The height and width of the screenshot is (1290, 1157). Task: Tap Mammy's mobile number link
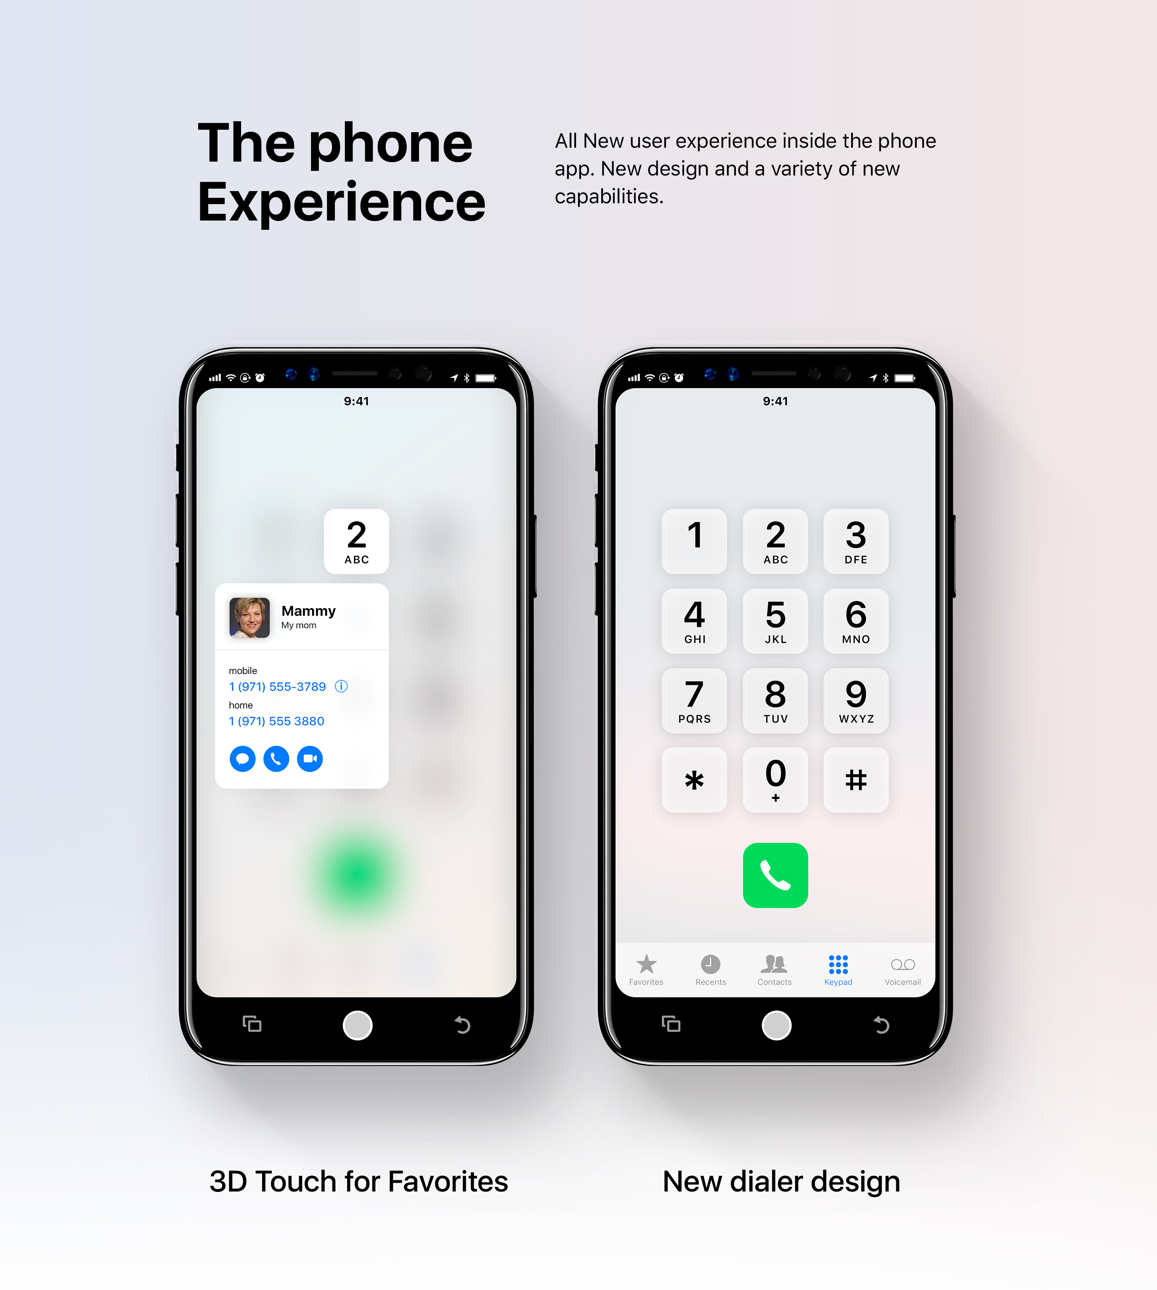tap(277, 686)
